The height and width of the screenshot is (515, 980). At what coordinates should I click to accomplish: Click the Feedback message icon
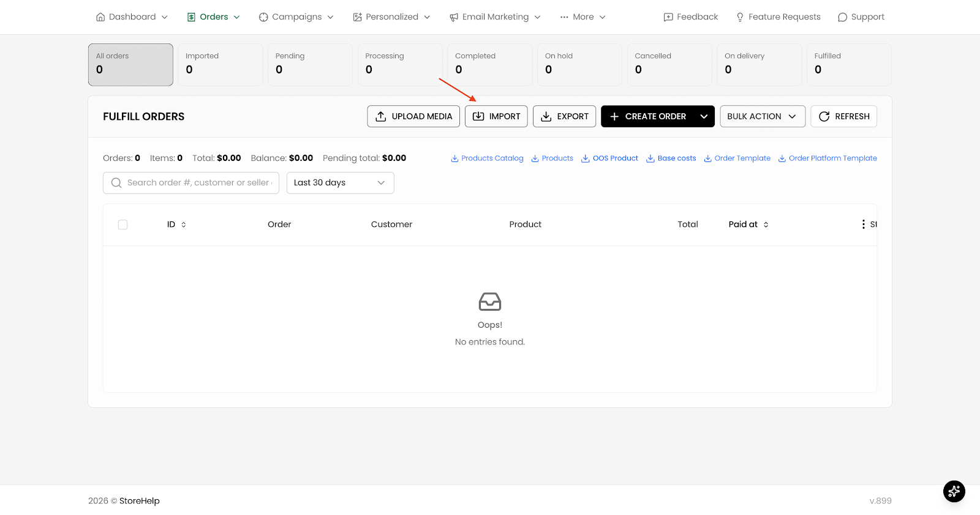[x=668, y=17]
